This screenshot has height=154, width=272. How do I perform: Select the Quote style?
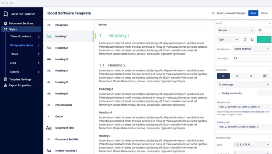click(x=68, y=117)
